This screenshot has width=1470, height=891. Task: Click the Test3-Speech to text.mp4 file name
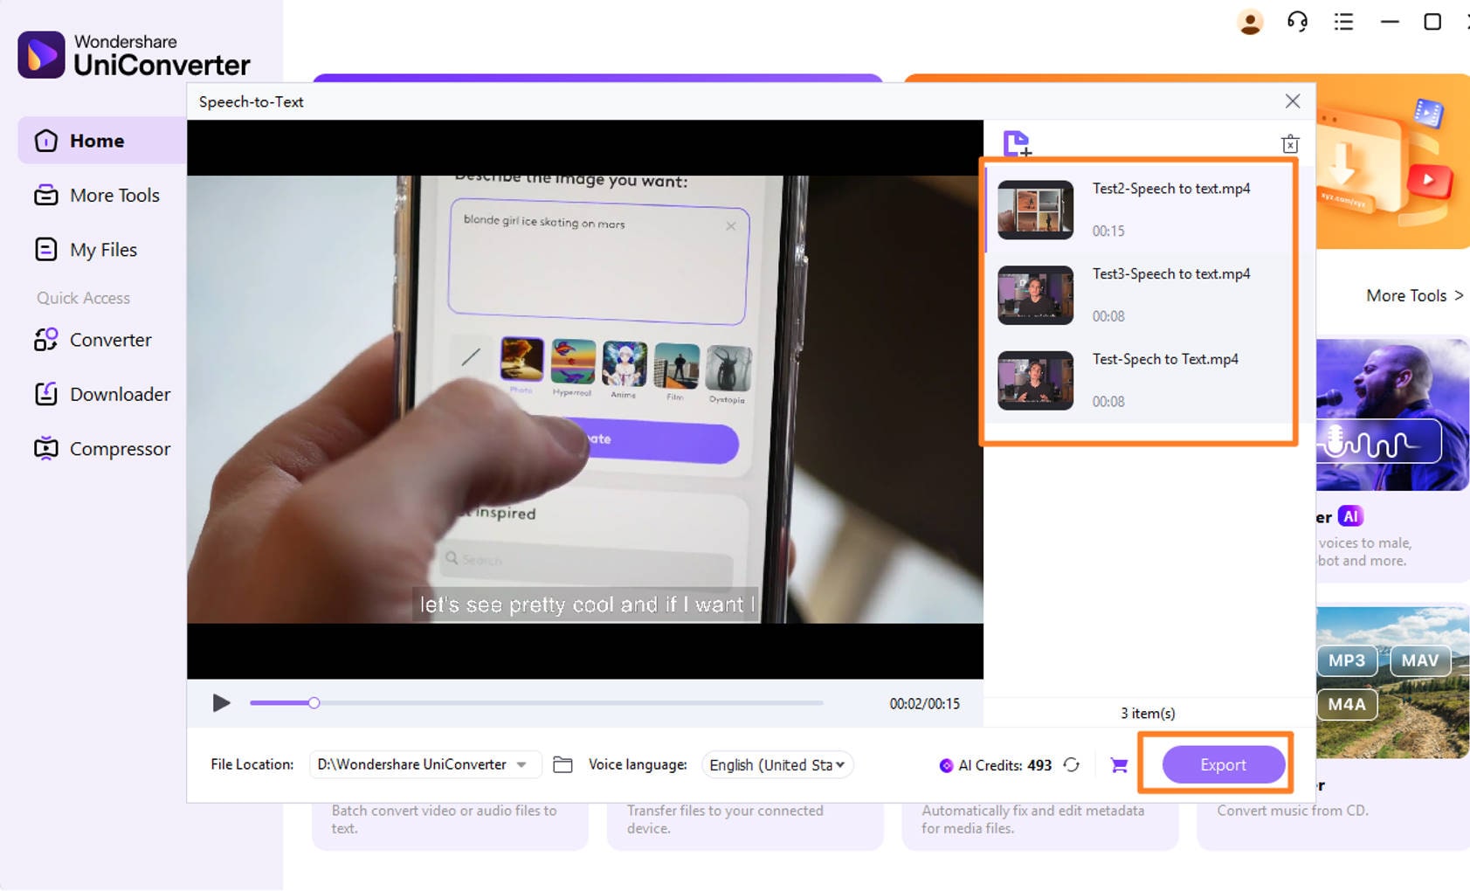tap(1171, 274)
